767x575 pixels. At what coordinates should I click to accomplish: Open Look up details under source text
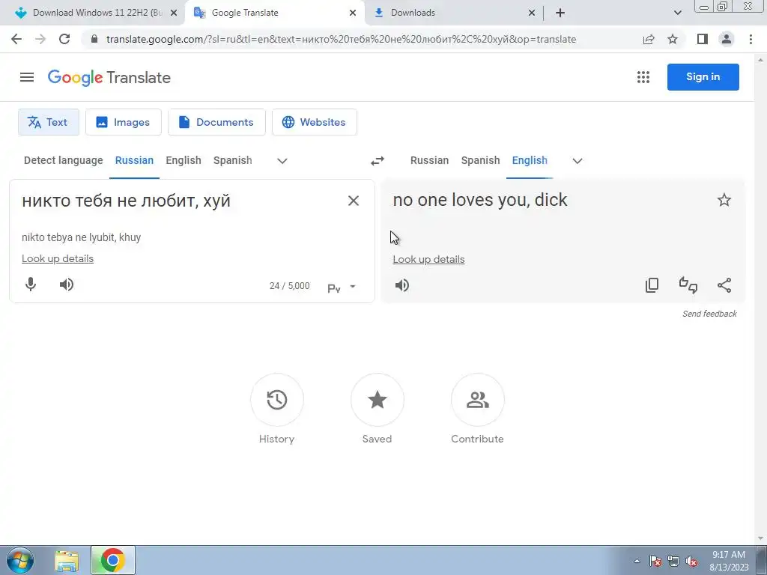(x=58, y=258)
